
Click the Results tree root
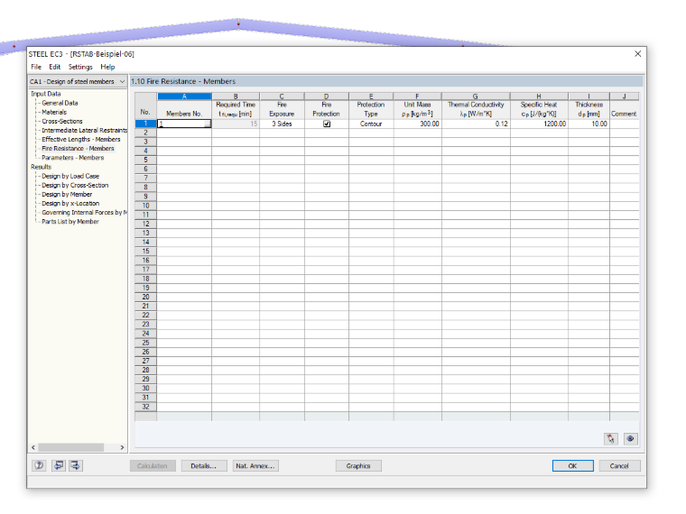click(x=42, y=167)
